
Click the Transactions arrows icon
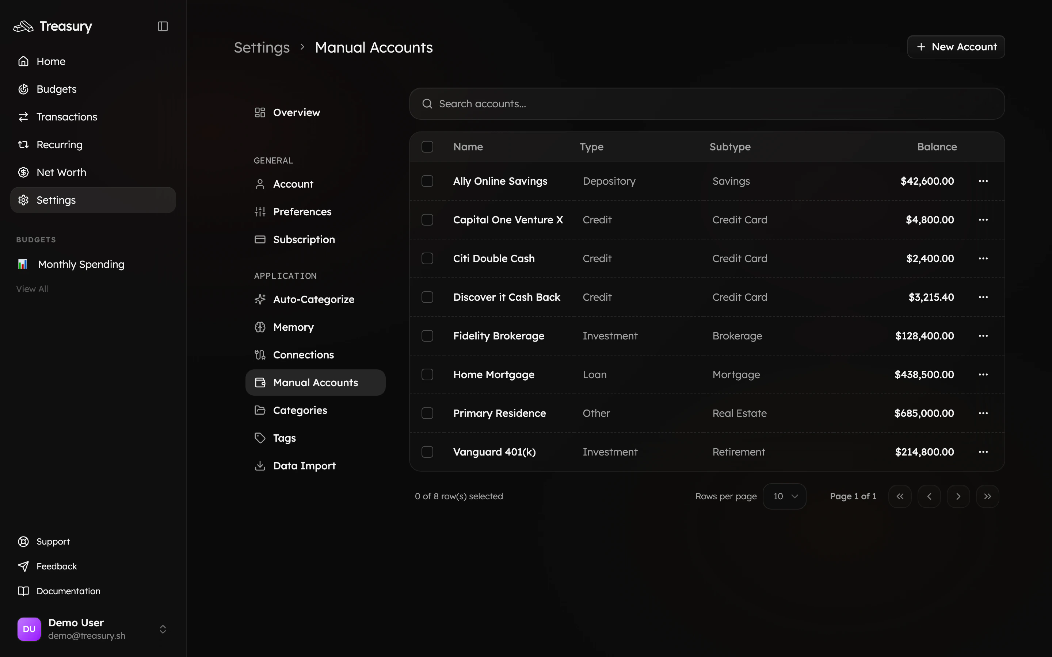point(23,117)
